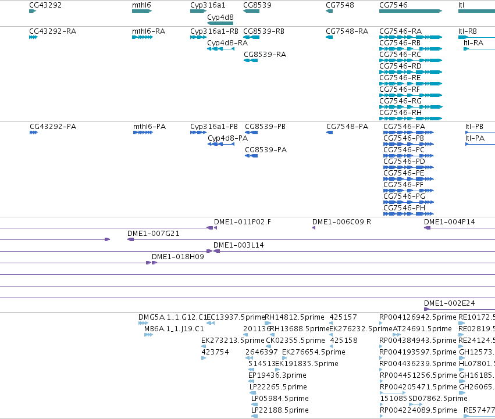Select the CG7546-RD transcript
Screen dimensions: 495x419
pyautogui.click(x=411, y=72)
